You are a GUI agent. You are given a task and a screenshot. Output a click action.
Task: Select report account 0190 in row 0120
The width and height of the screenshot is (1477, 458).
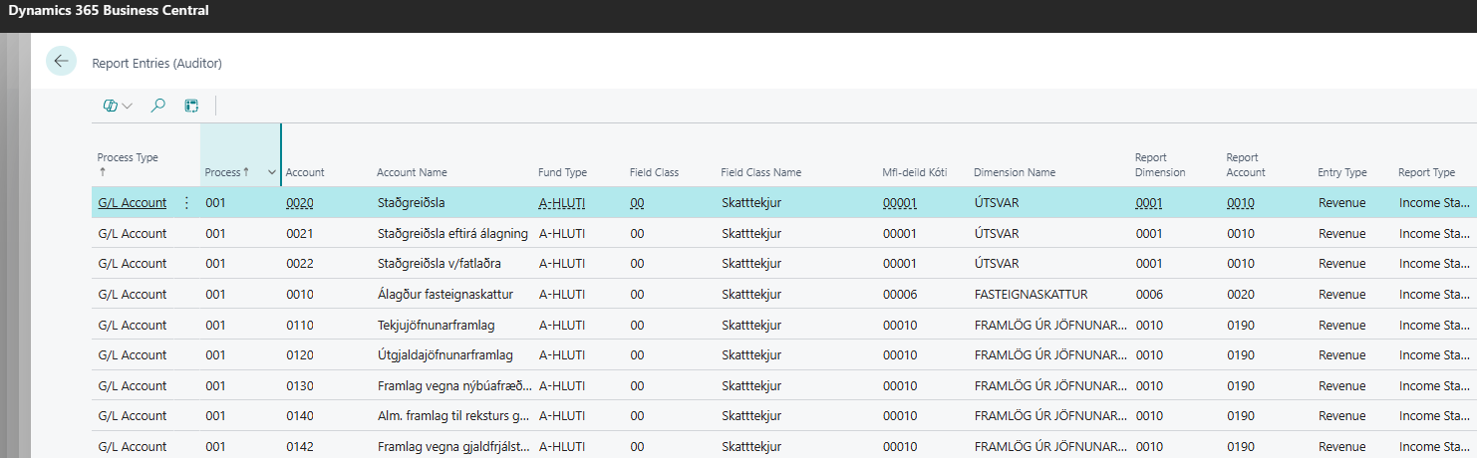pos(1241,355)
